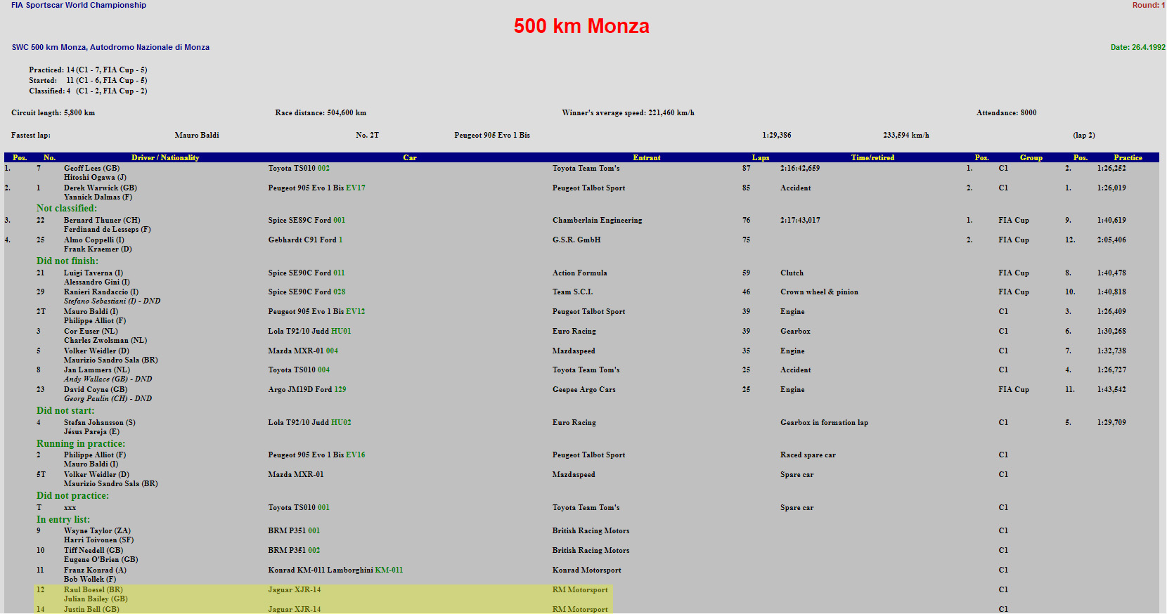1167x614 pixels.
Task: Open the Lola T92/10 Judd HU01 link
Action: coord(341,332)
